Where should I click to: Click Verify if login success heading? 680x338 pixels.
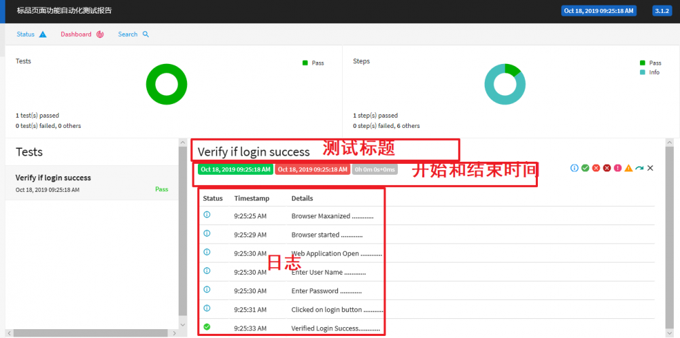pos(254,152)
